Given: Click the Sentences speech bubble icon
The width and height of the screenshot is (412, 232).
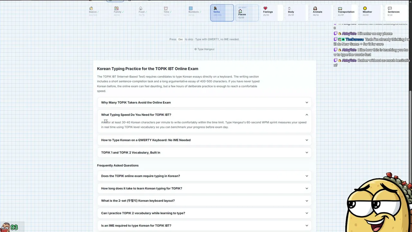Looking at the screenshot, I should click(x=390, y=8).
